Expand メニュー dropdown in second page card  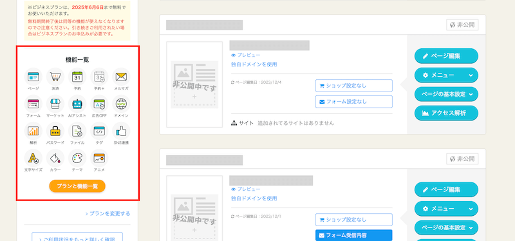(x=446, y=209)
